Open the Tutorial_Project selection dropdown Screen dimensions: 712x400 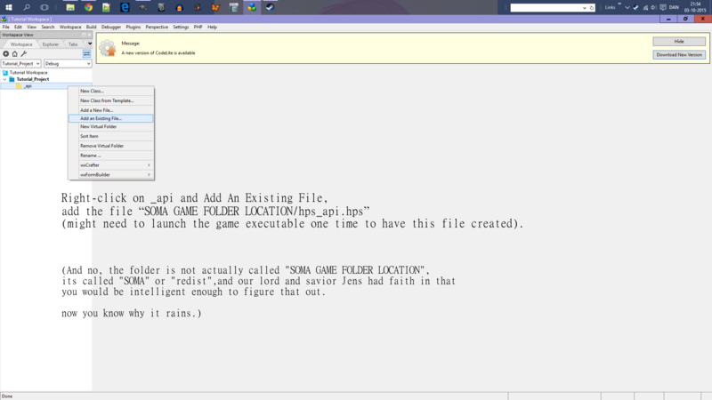tap(20, 64)
